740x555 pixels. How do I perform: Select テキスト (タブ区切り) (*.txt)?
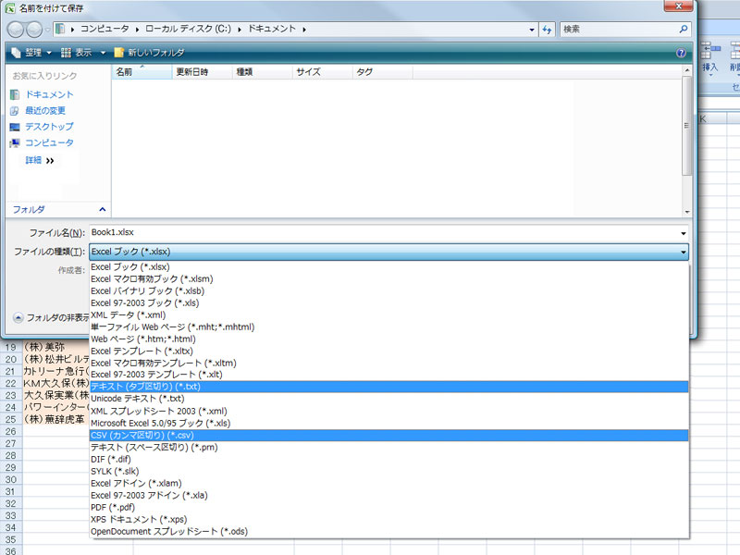coord(388,387)
